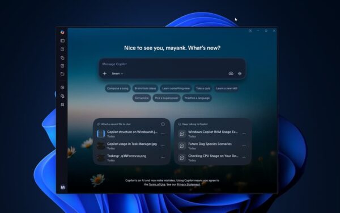Viewport: 340px width, 213px height.
Task: Open the folder icon in the sidebar
Action: [62, 74]
